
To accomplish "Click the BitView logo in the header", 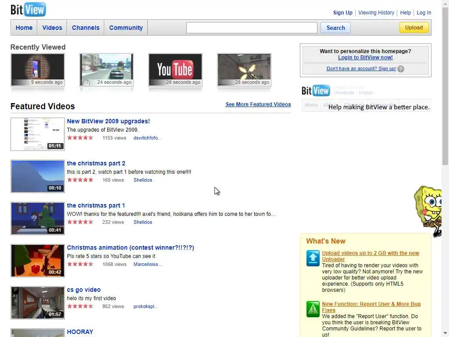I will [28, 10].
